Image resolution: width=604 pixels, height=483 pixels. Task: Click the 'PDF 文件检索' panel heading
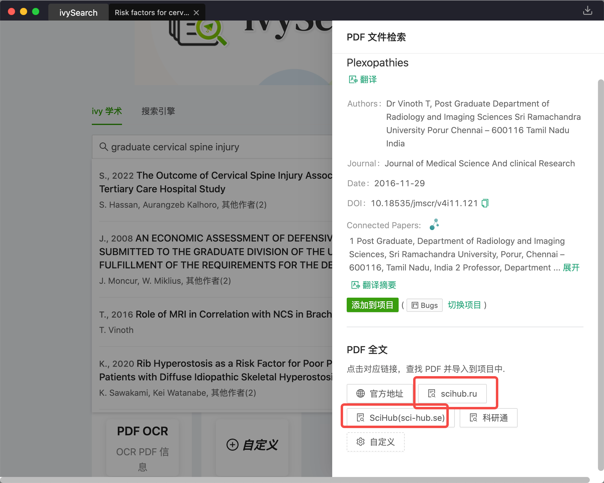pos(376,37)
